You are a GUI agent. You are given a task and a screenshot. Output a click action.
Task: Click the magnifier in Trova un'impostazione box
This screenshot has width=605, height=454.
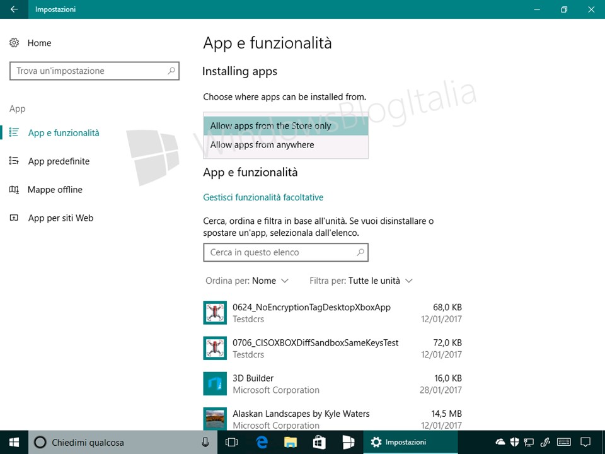171,71
